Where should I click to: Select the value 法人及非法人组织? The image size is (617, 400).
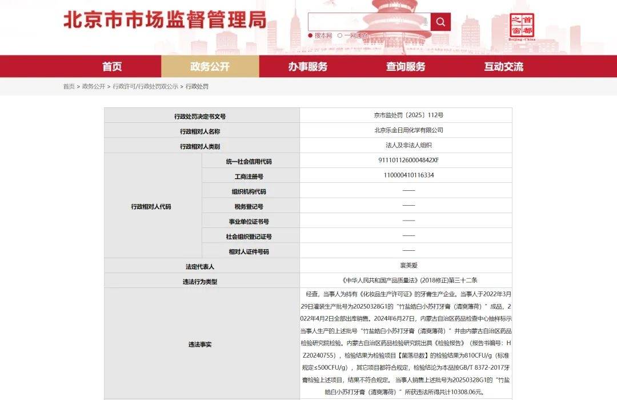(x=408, y=145)
